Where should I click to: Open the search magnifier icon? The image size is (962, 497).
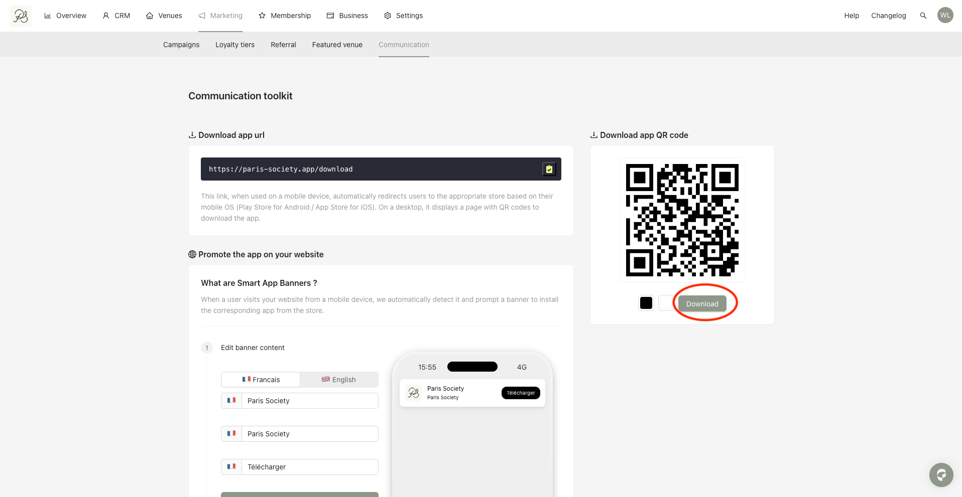[923, 16]
